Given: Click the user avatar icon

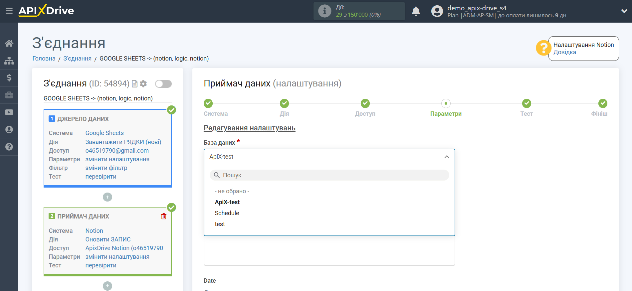Looking at the screenshot, I should 437,11.
